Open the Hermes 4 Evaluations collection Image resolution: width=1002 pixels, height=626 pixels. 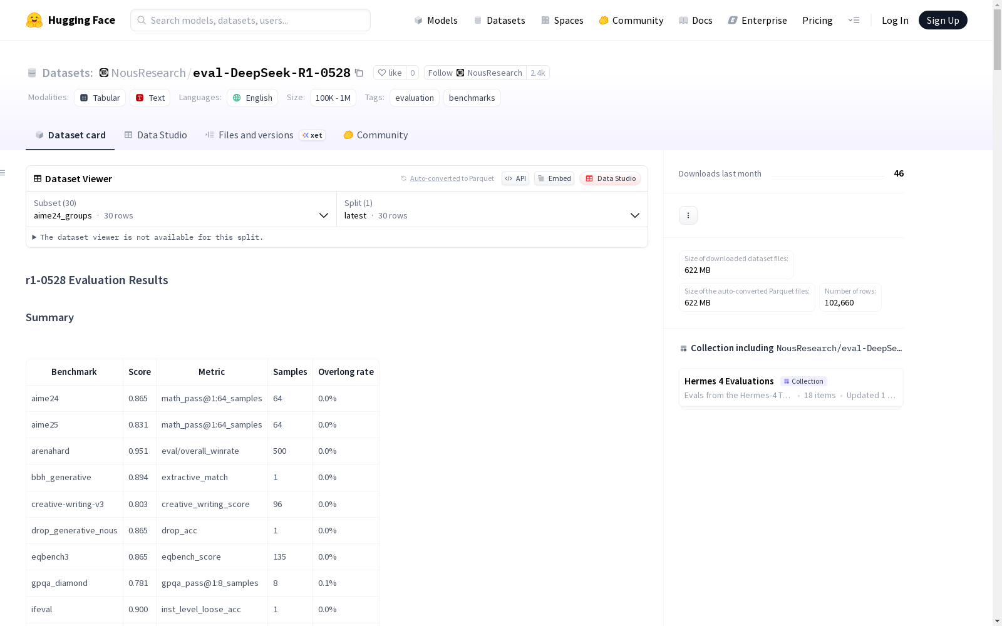tap(791, 388)
